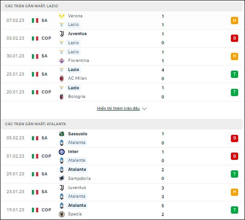Click red B badge for Juventus–Lazio
This screenshot has height=220, width=245.
tap(235, 38)
